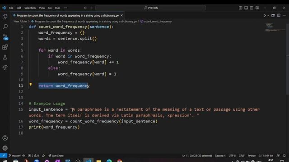Click the Ln 11, Col 25 cursor position
Screen dimensions: 289x162
pyautogui.click(x=197, y=156)
